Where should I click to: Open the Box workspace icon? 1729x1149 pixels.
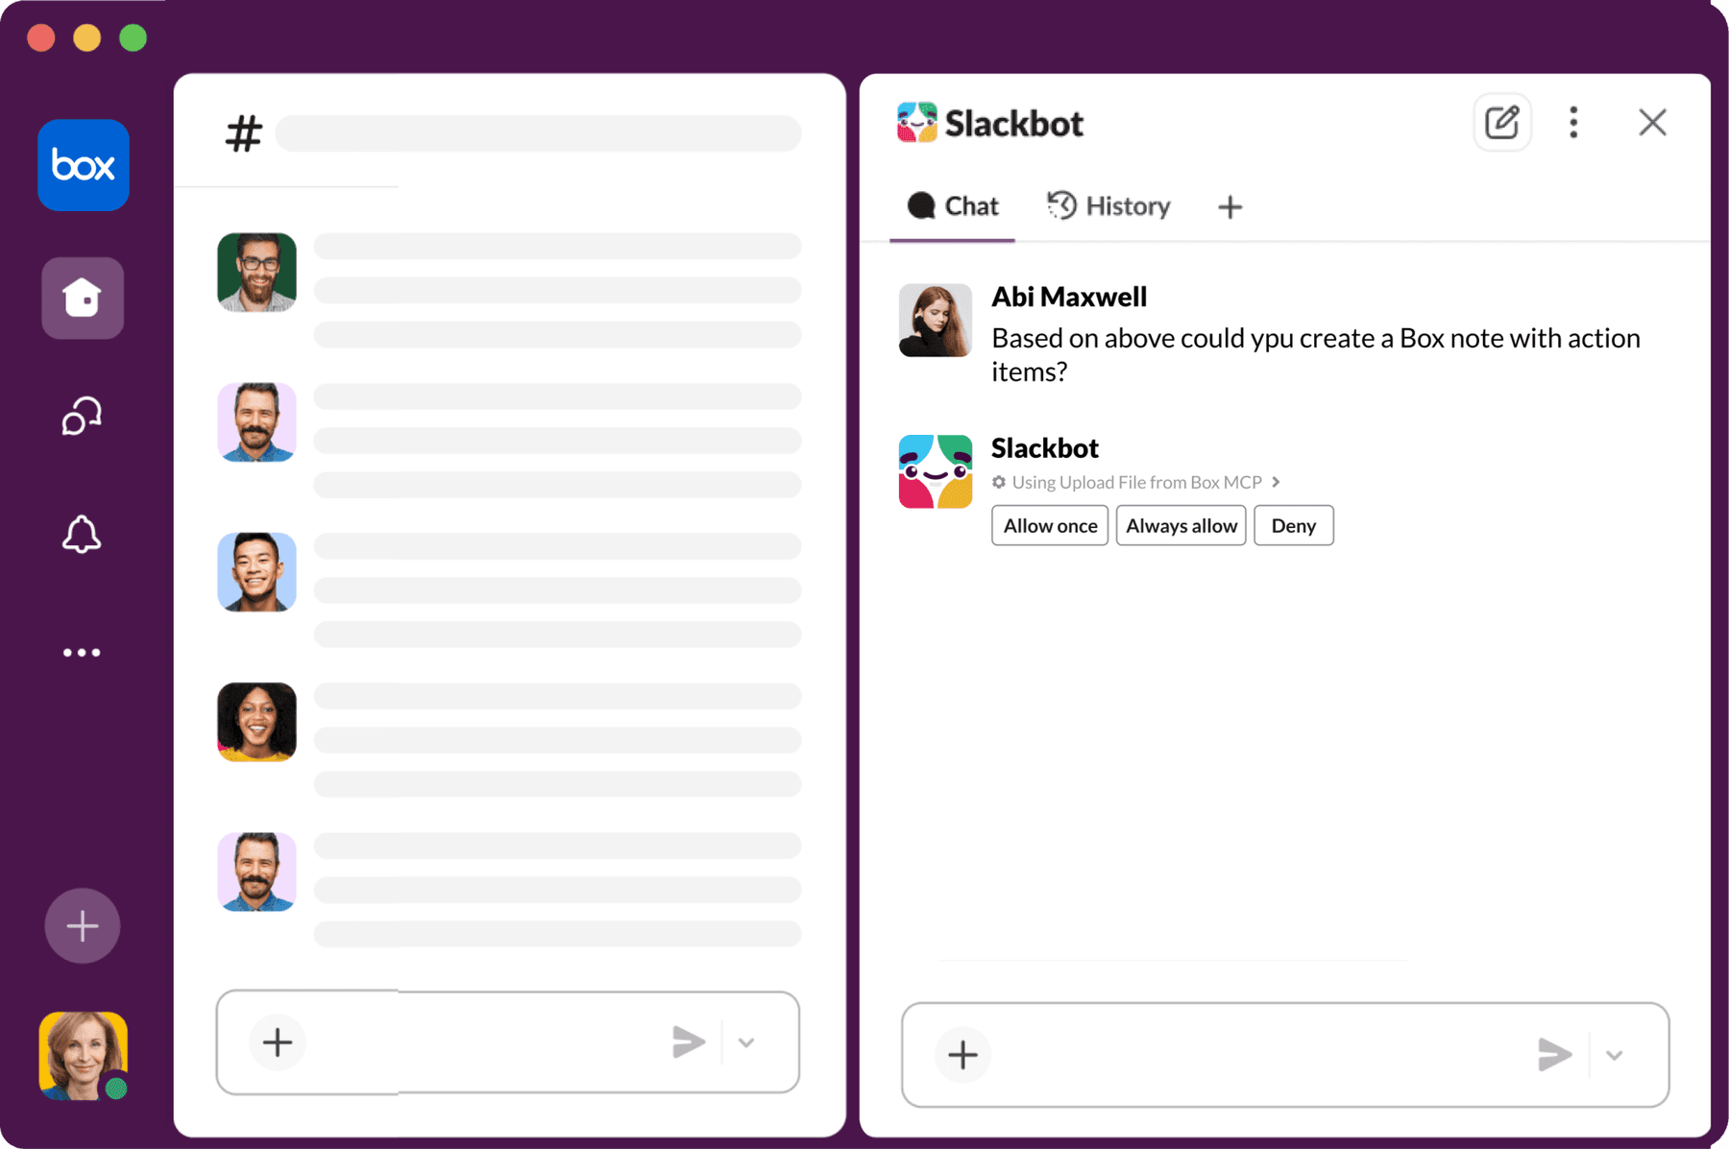click(84, 165)
